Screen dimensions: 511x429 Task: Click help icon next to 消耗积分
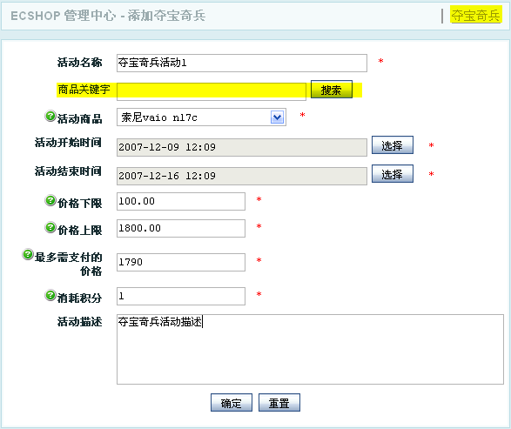click(50, 295)
